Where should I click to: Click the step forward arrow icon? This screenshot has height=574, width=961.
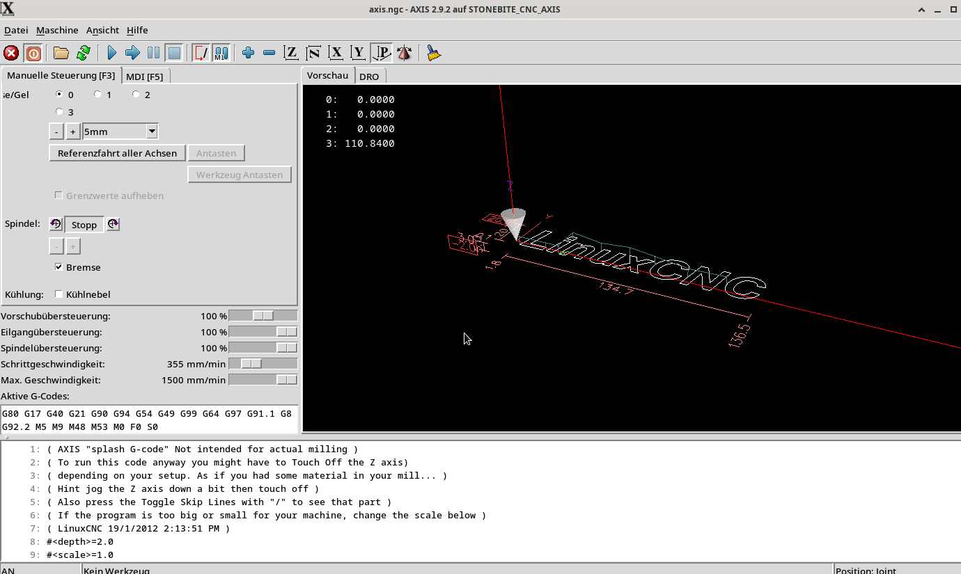pos(132,53)
